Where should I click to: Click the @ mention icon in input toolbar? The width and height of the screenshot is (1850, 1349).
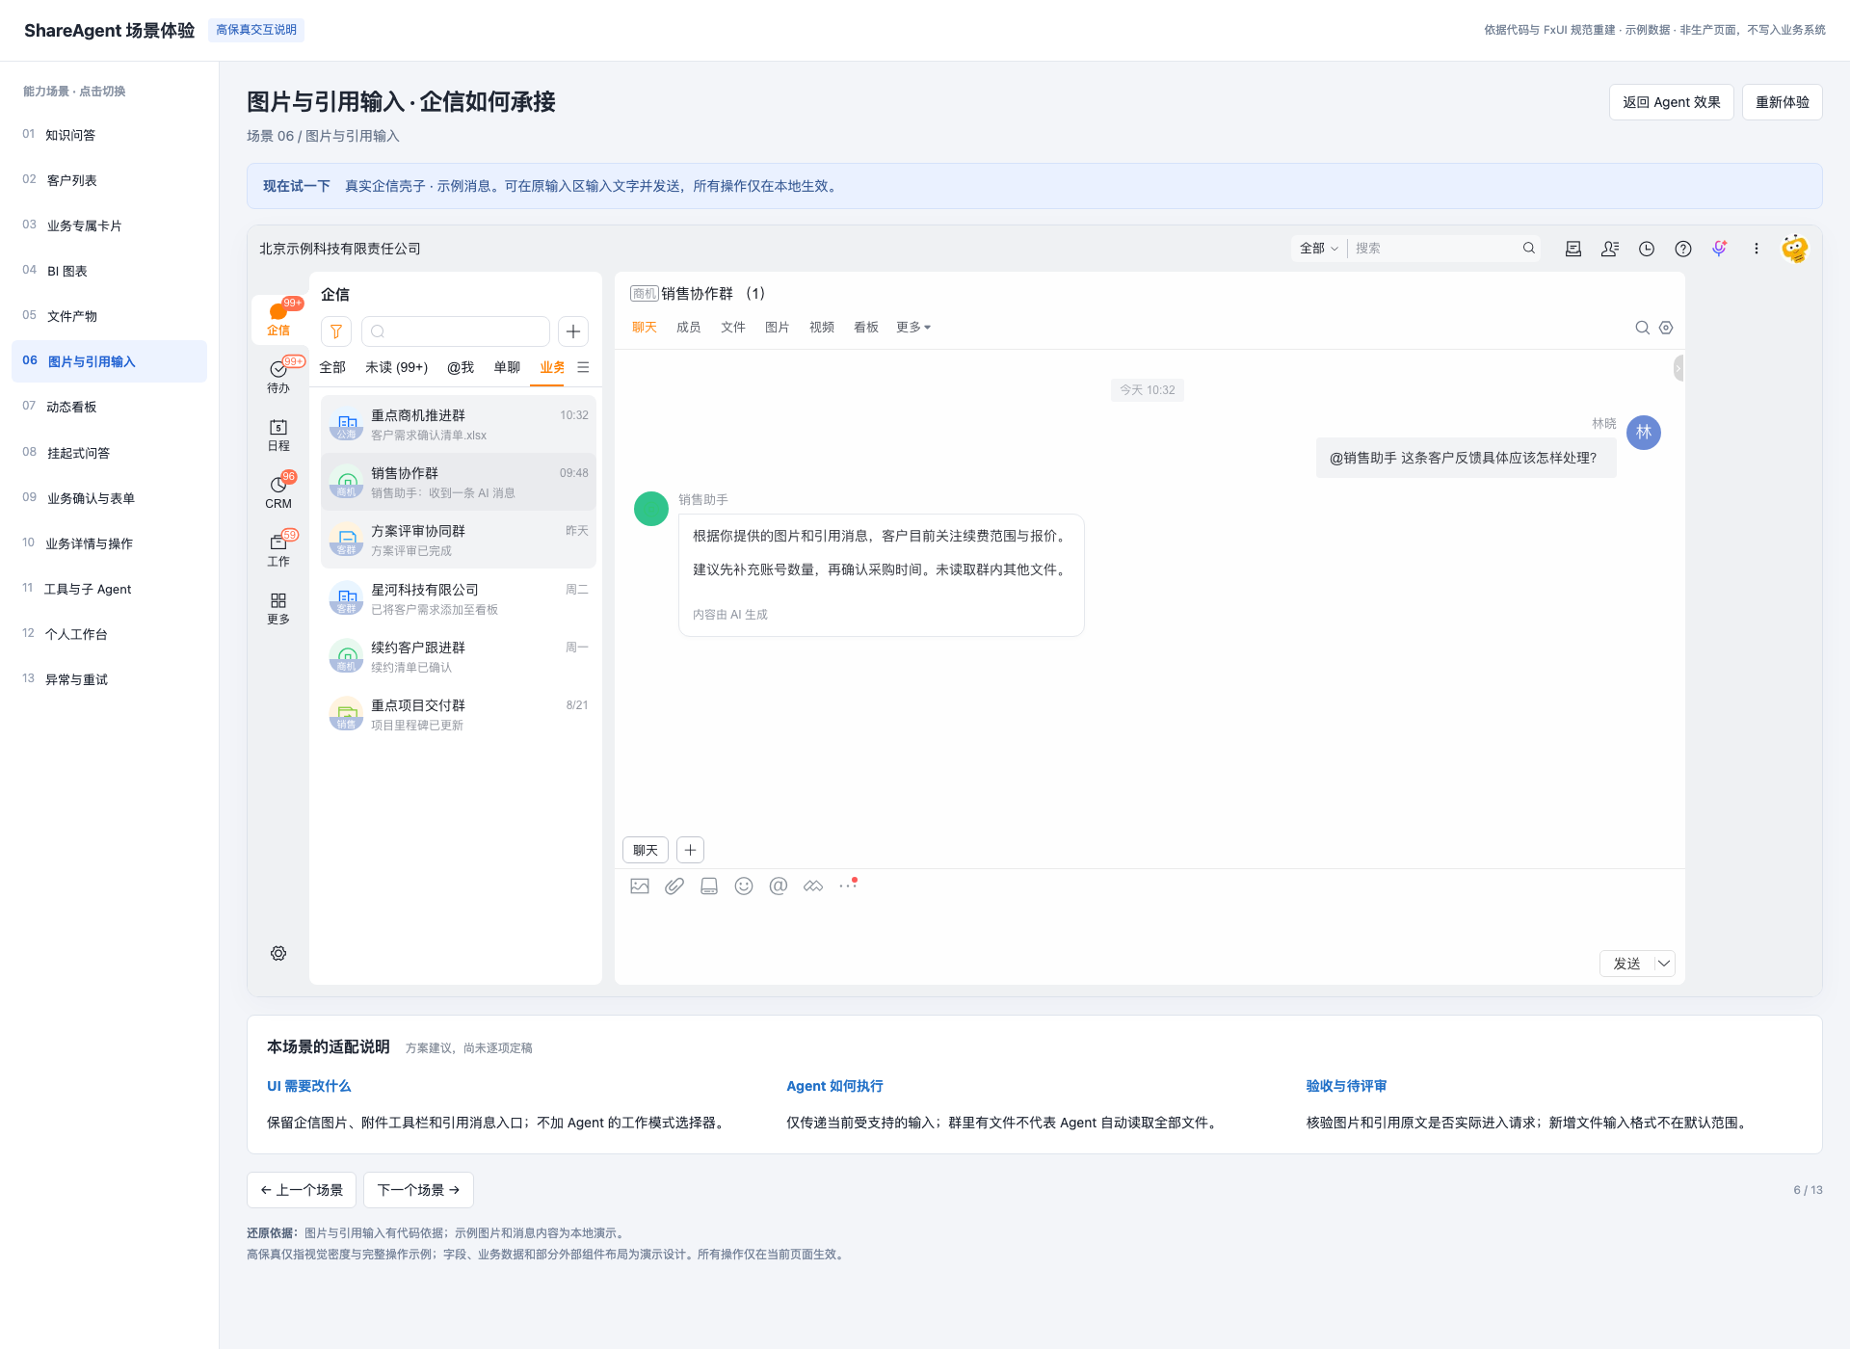coord(779,886)
